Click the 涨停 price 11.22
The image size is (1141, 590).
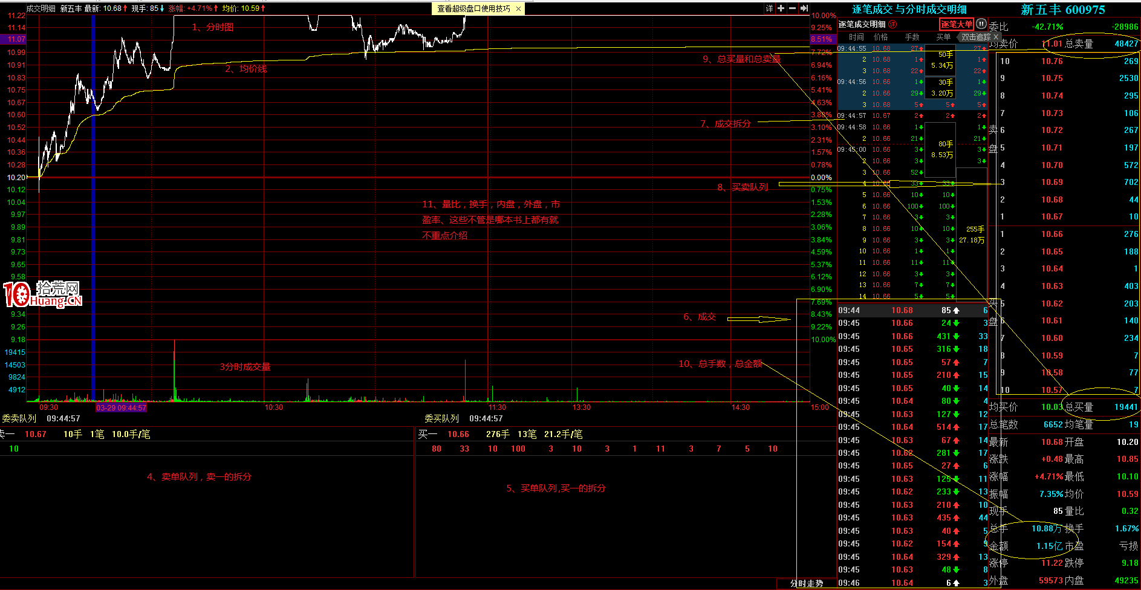point(1052,563)
